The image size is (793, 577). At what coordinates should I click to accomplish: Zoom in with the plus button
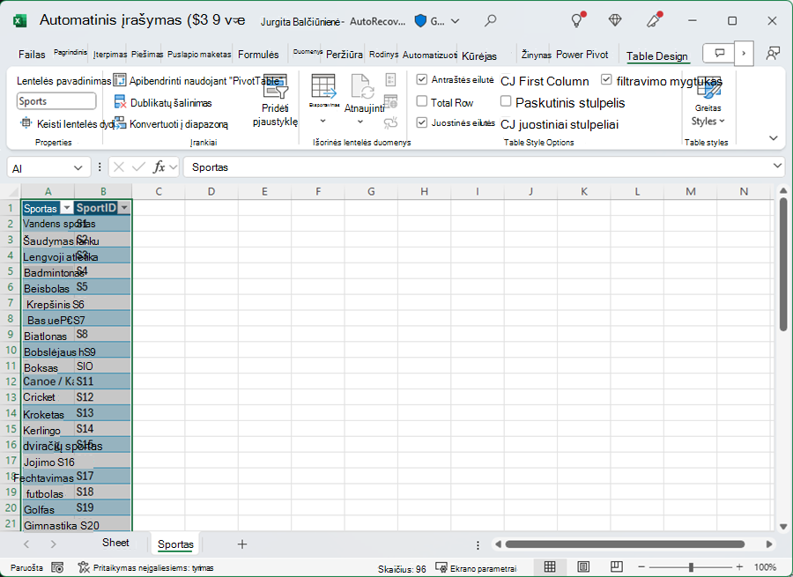(739, 567)
